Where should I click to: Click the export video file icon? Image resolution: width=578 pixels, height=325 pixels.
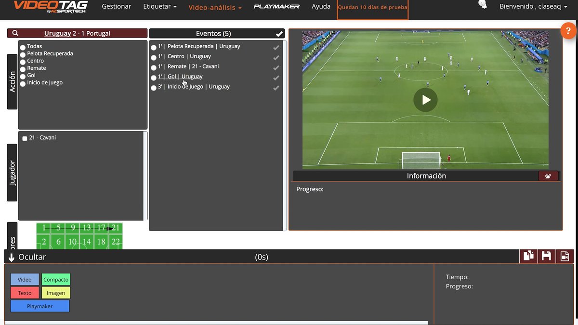[565, 256]
